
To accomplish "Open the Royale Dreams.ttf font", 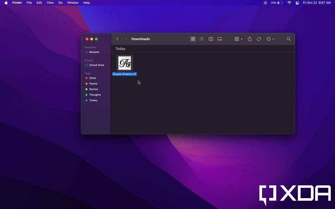I will (124, 63).
